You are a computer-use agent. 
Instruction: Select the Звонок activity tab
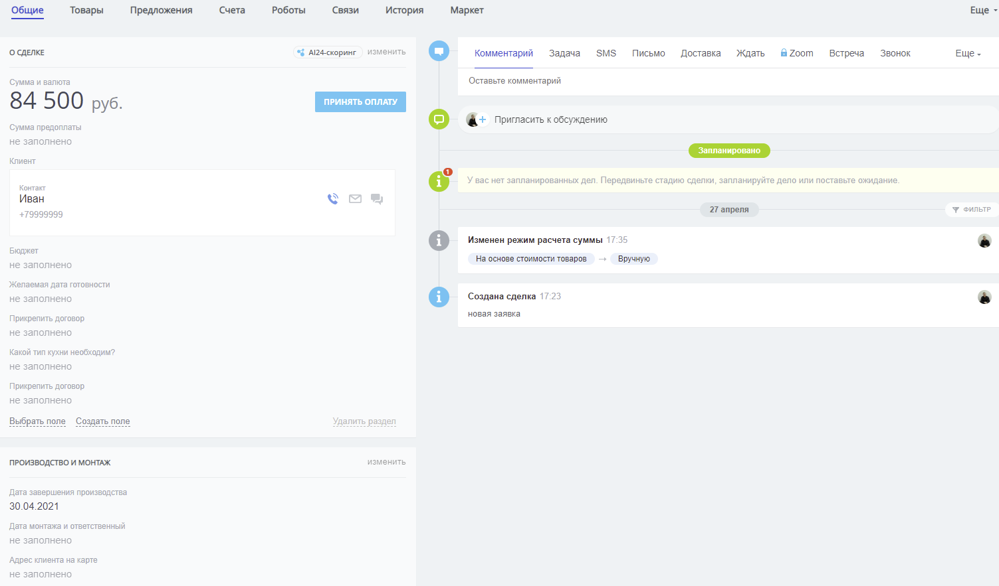pyautogui.click(x=895, y=53)
